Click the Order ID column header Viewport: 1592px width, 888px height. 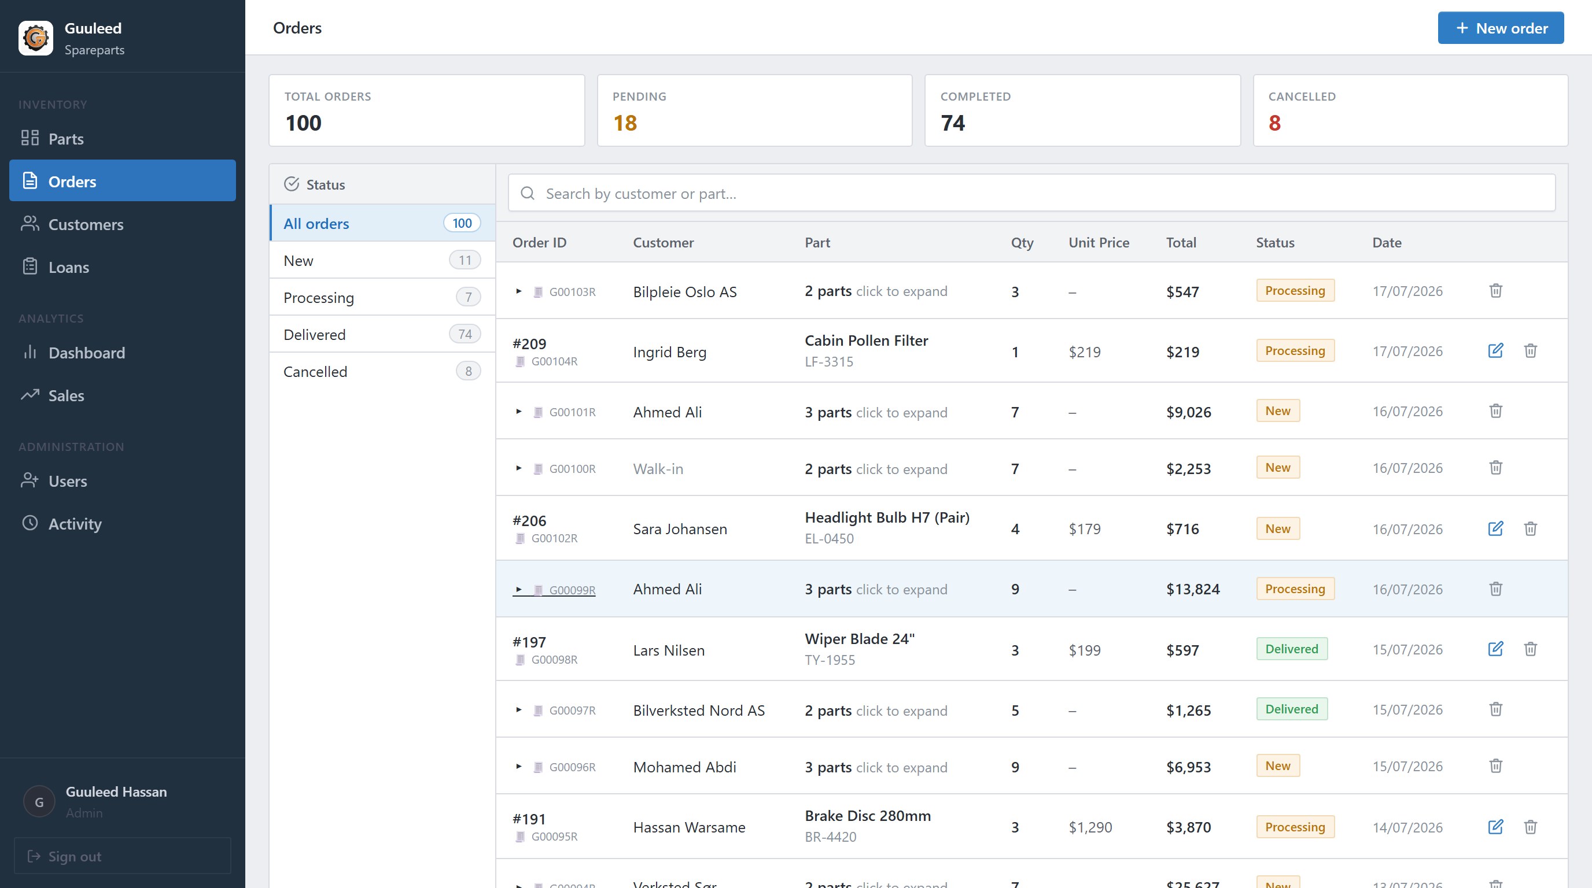pos(539,243)
